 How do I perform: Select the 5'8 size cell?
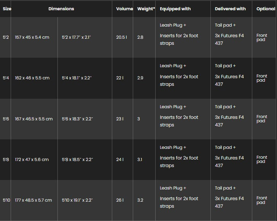click(6, 159)
